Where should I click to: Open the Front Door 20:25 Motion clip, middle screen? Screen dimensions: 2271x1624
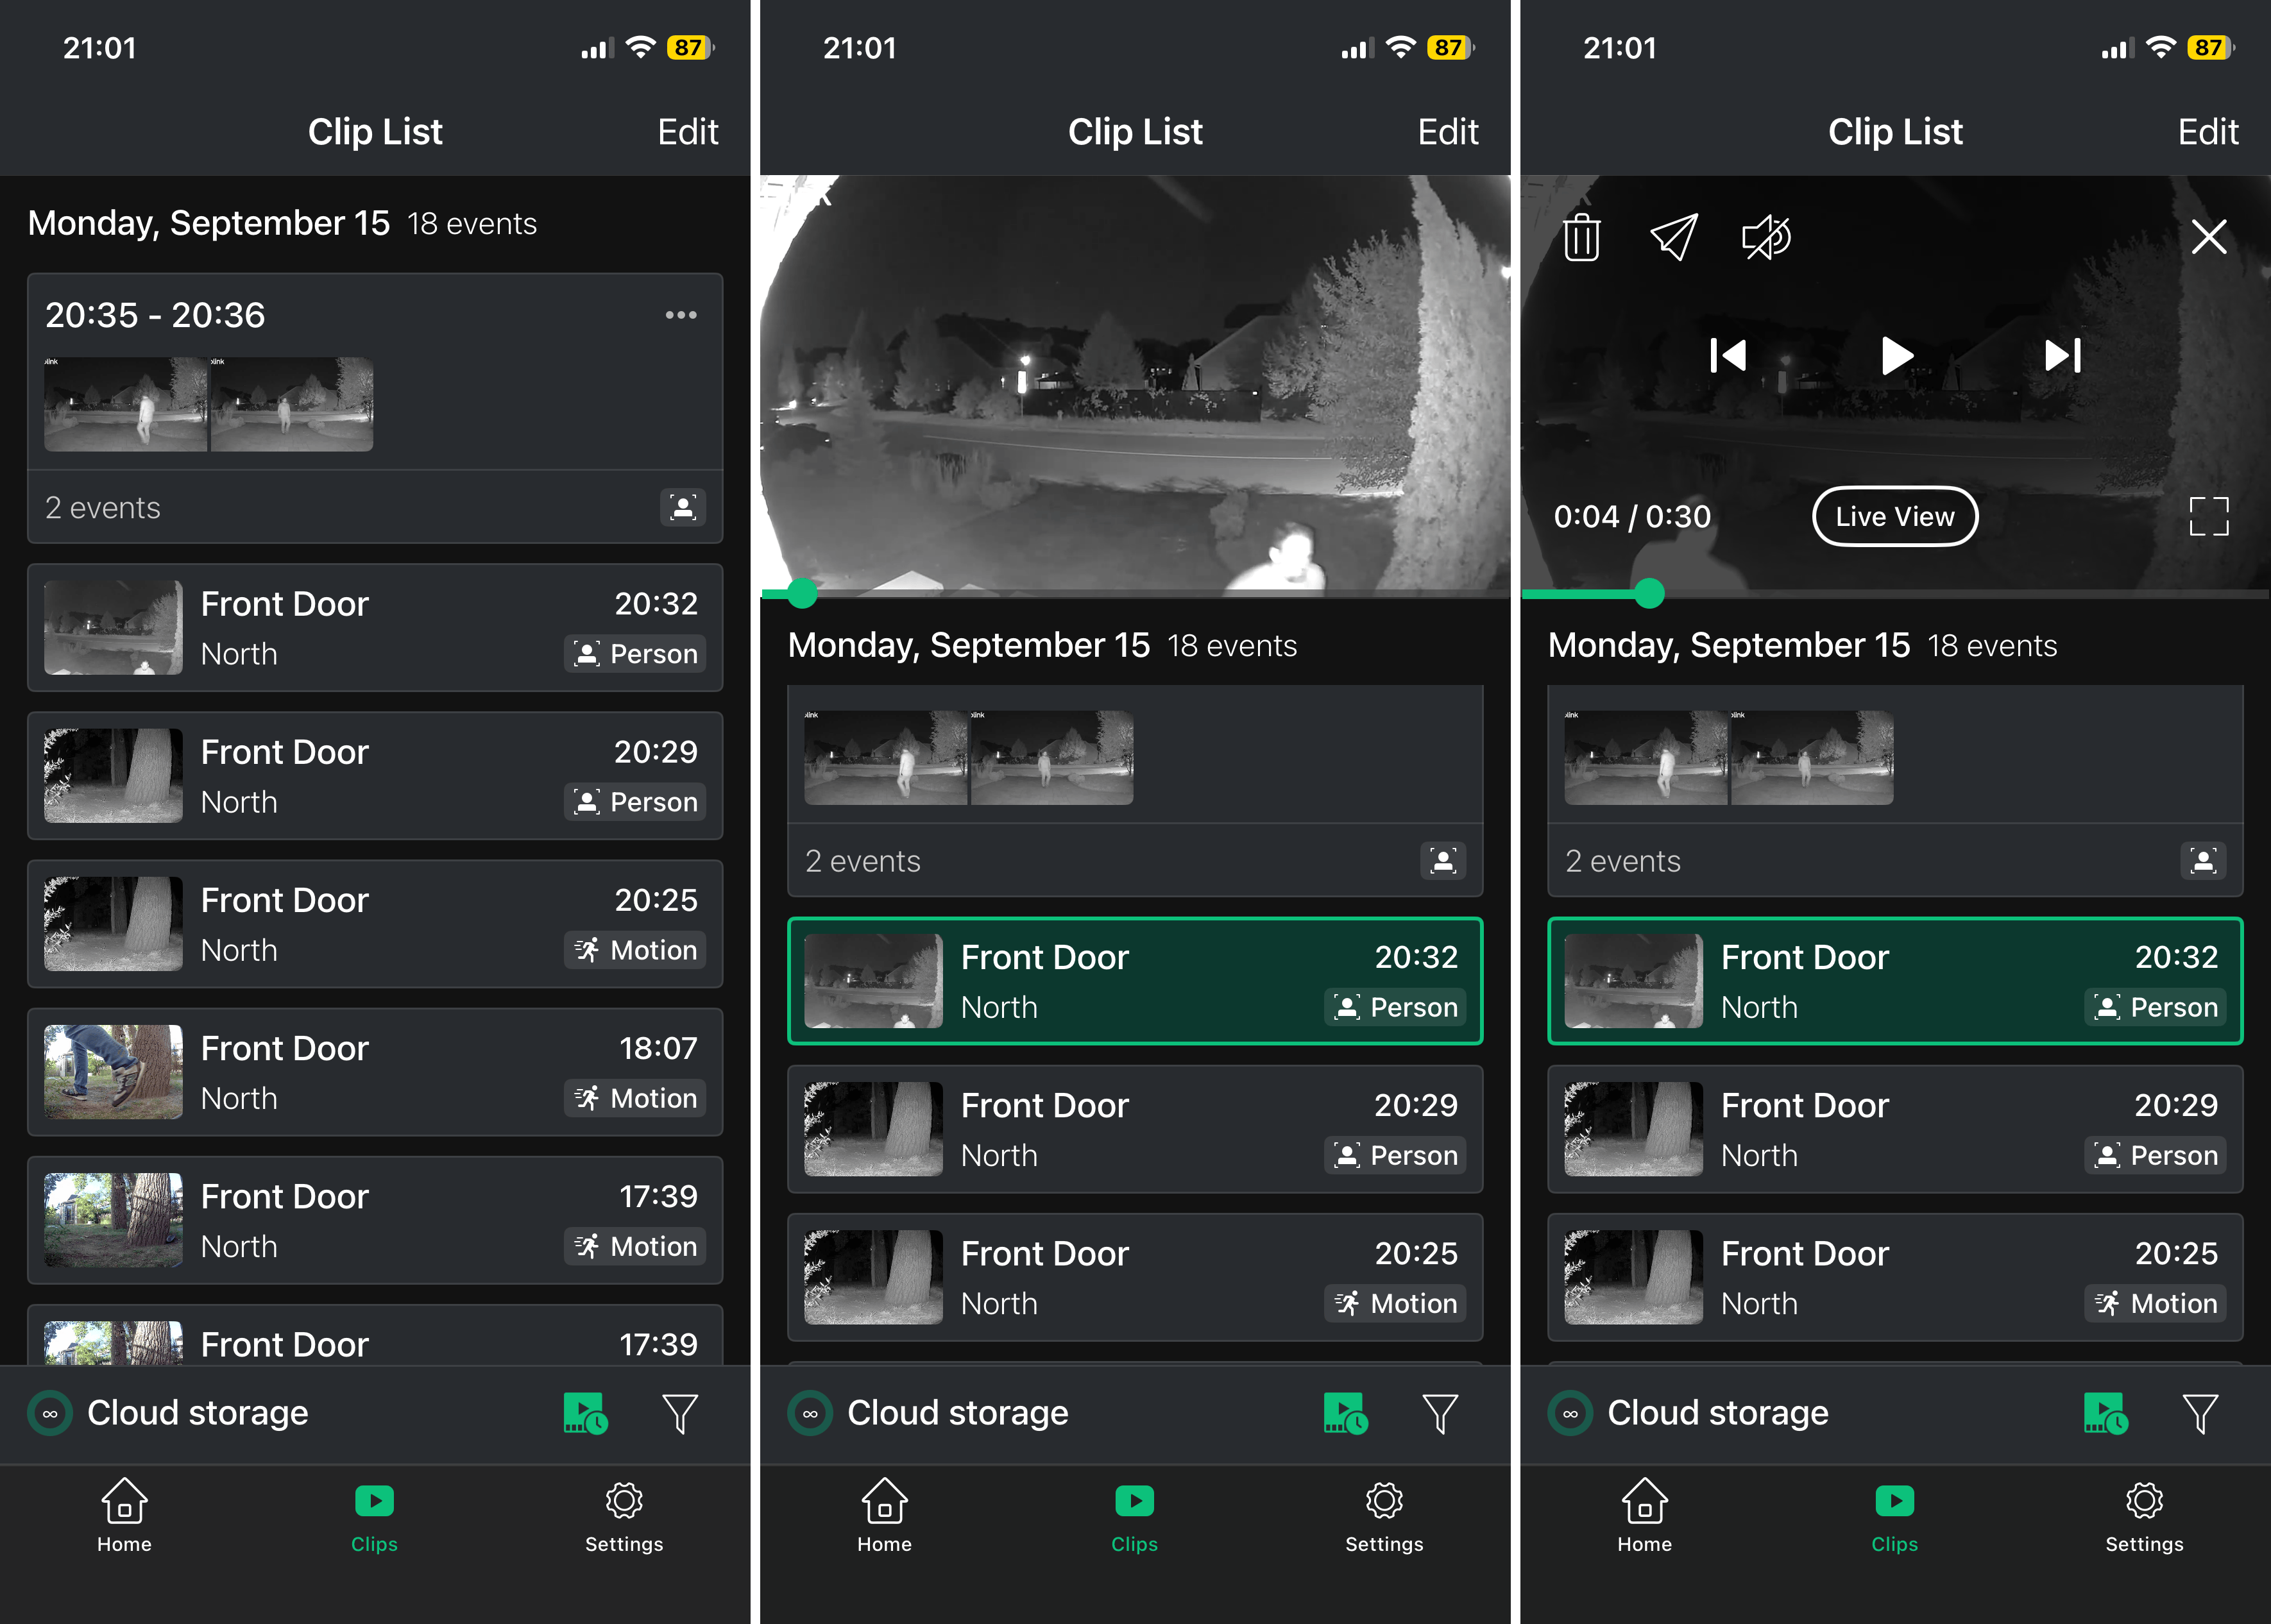(1135, 1277)
